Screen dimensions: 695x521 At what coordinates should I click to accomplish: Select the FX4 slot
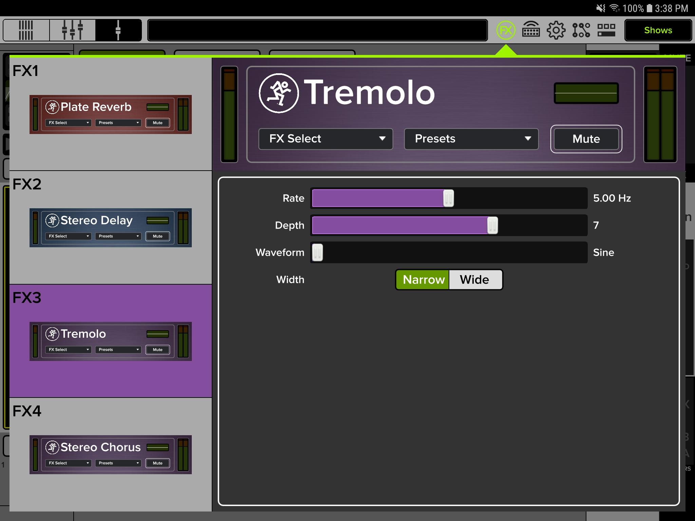(111, 455)
